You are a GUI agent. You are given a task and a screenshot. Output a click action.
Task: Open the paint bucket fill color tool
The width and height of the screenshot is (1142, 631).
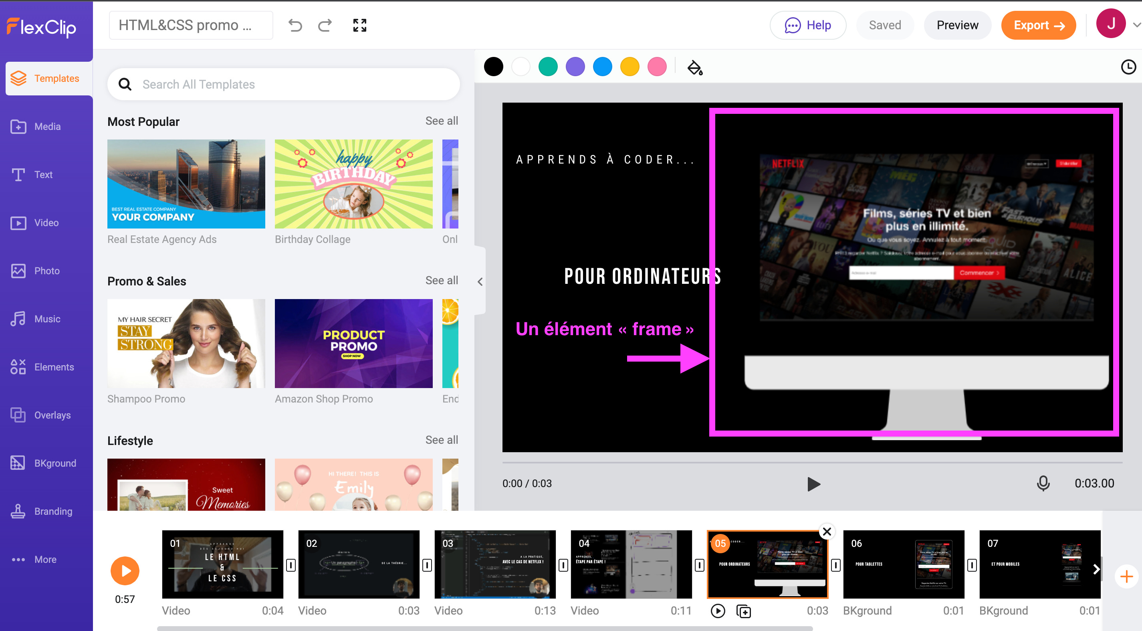click(695, 67)
